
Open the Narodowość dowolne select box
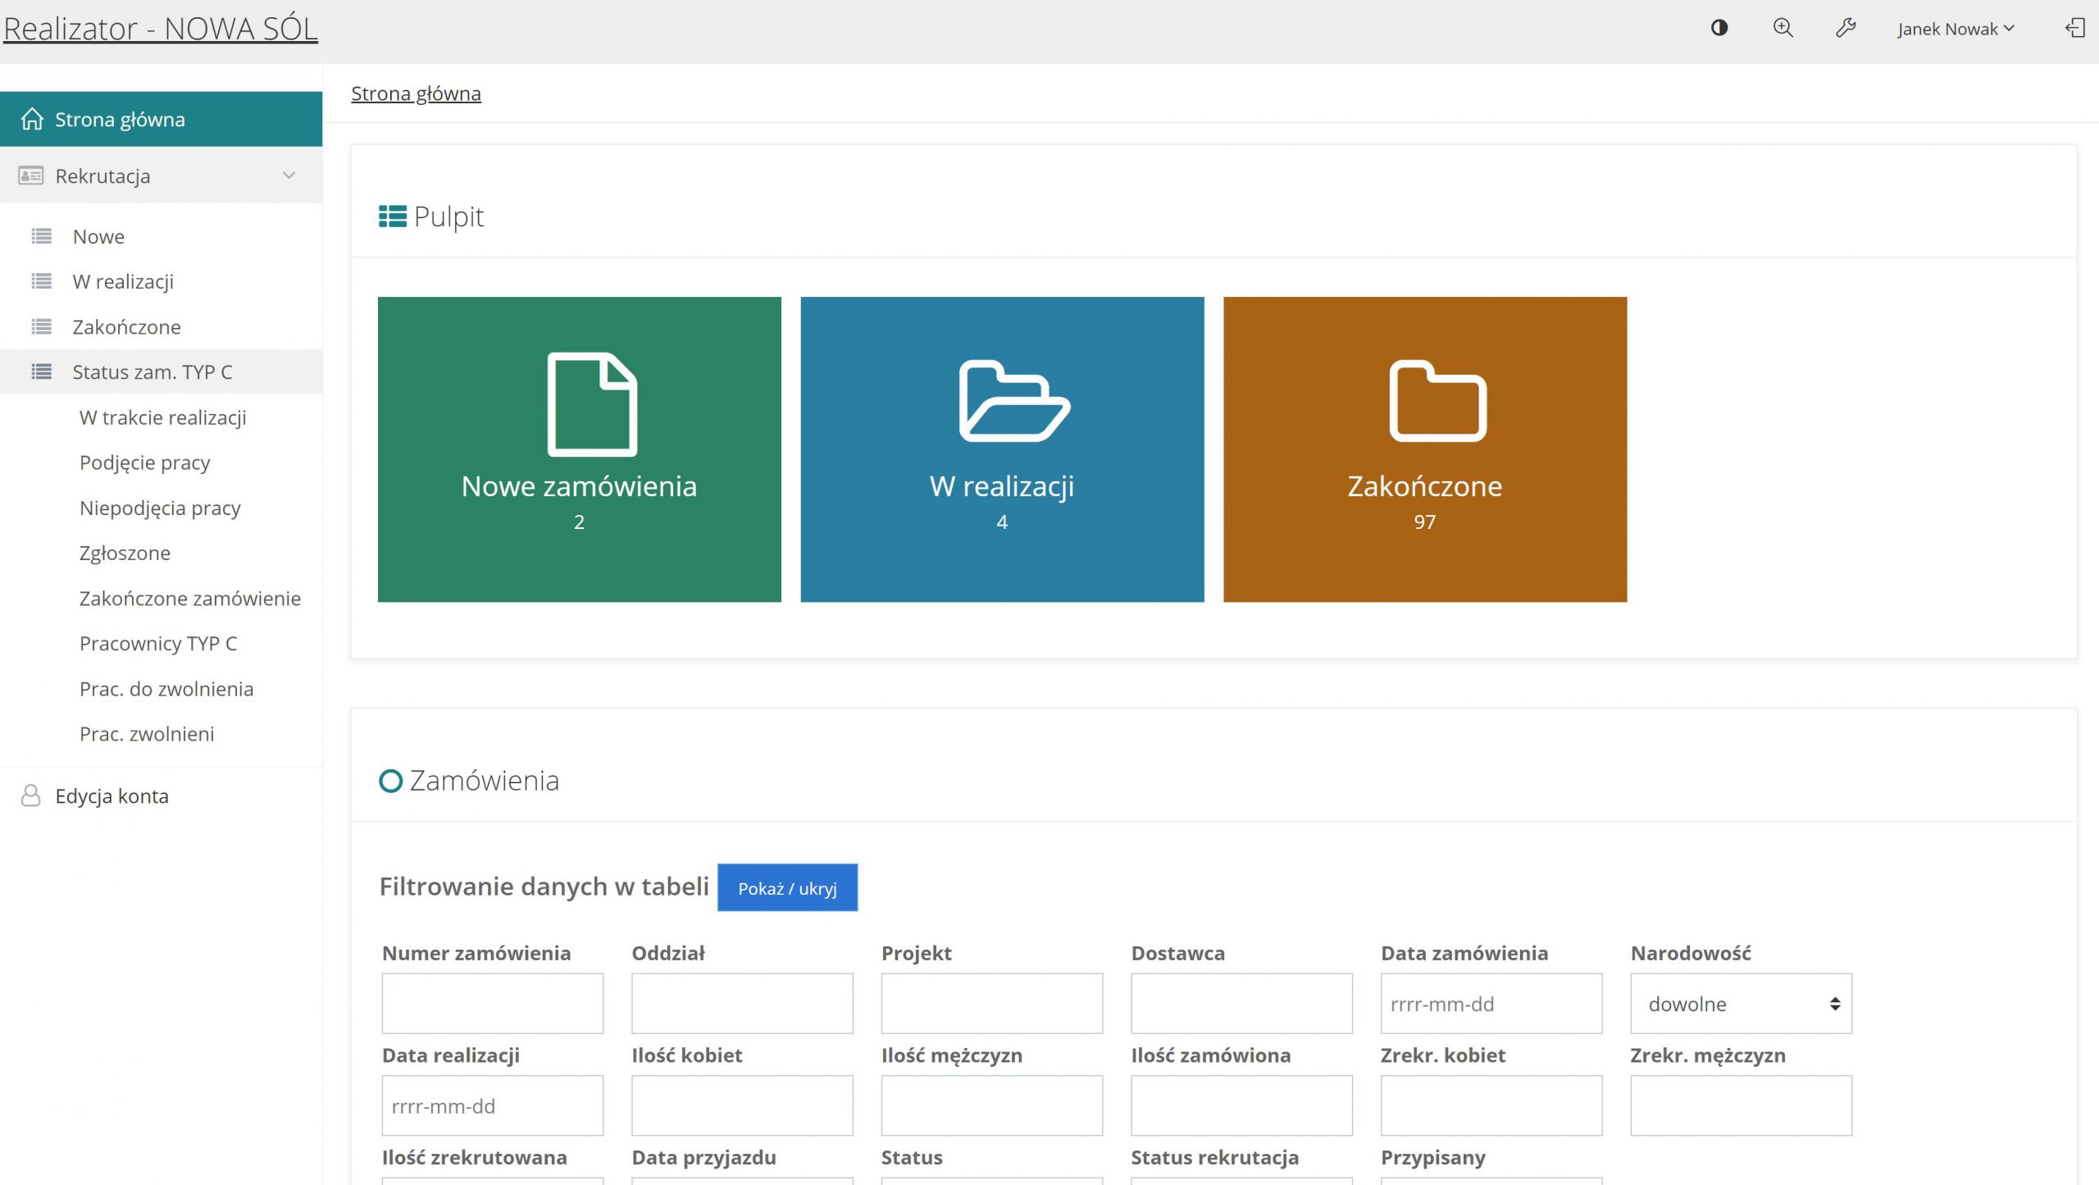1741,1004
